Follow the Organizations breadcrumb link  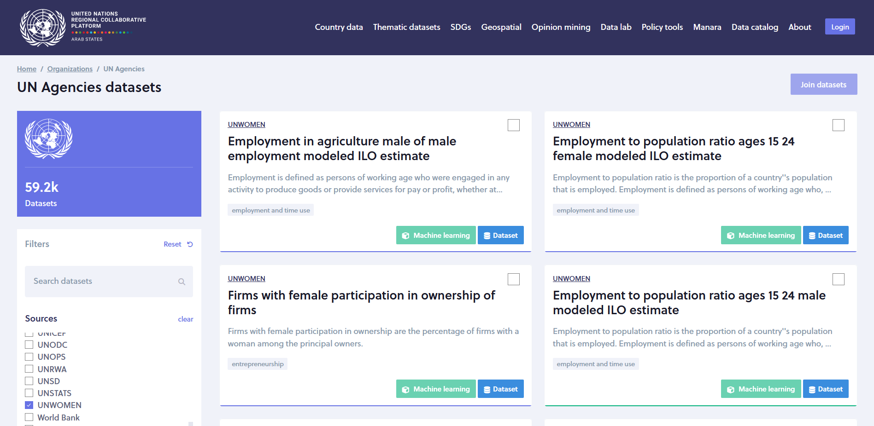(x=70, y=69)
